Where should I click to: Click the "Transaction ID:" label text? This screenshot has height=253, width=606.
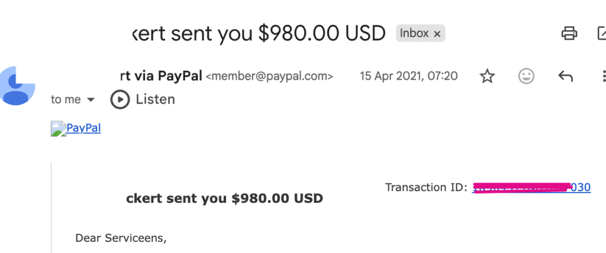click(426, 187)
